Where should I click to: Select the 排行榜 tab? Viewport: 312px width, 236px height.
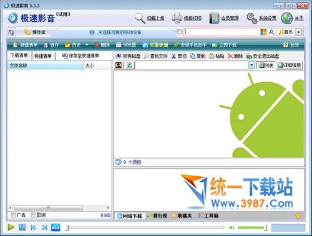tap(157, 216)
